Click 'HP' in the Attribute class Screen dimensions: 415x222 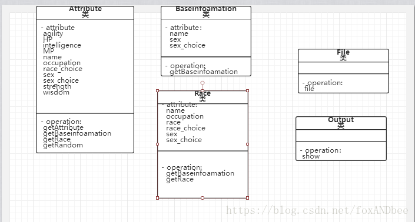pyautogui.click(x=48, y=39)
